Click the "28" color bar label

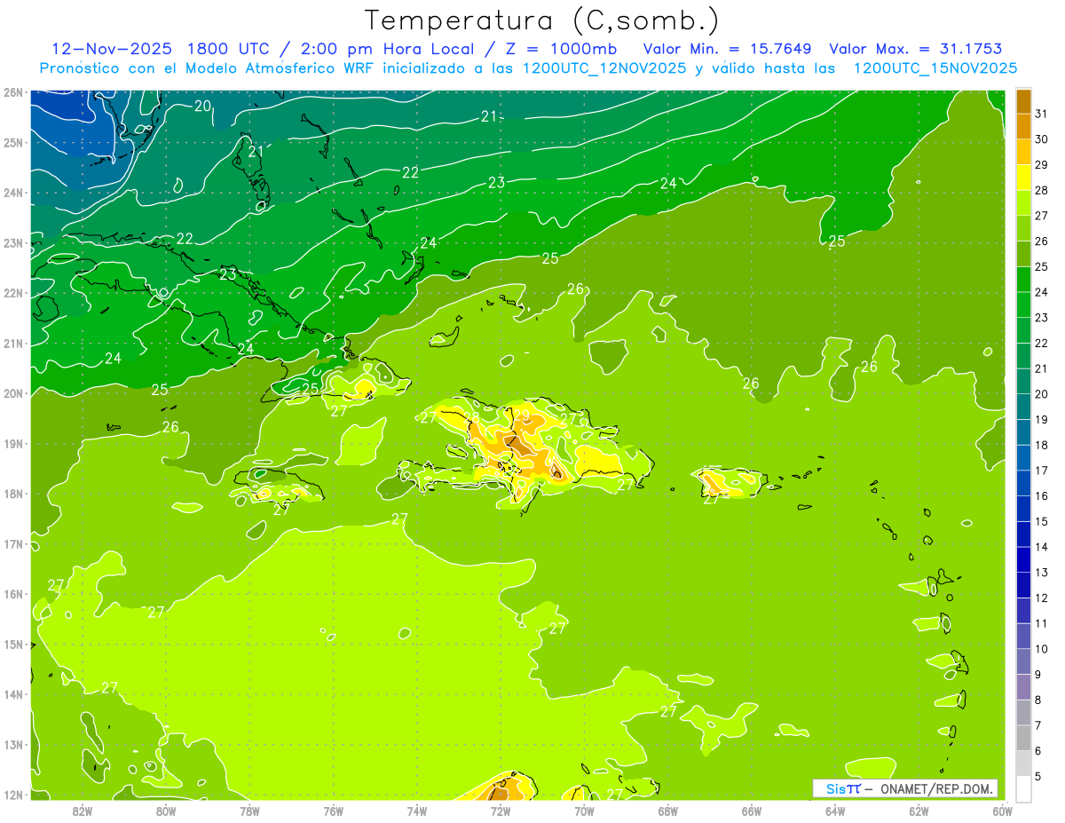pos(1042,190)
